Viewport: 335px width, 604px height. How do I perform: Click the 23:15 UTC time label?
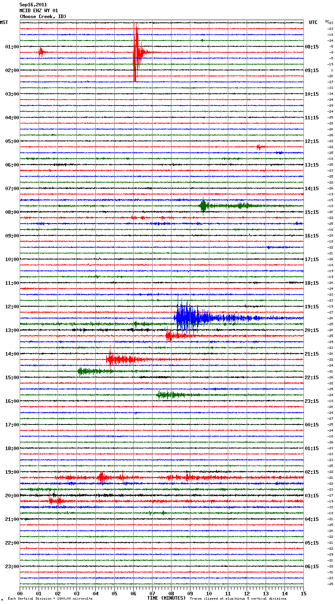point(312,401)
